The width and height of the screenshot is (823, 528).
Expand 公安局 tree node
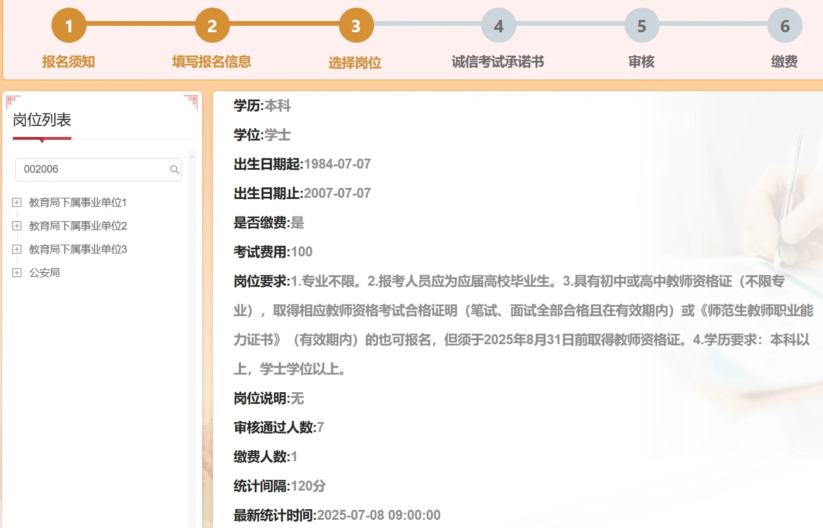(17, 273)
